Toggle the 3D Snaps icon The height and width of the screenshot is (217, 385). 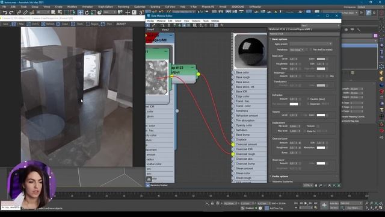click(141, 12)
